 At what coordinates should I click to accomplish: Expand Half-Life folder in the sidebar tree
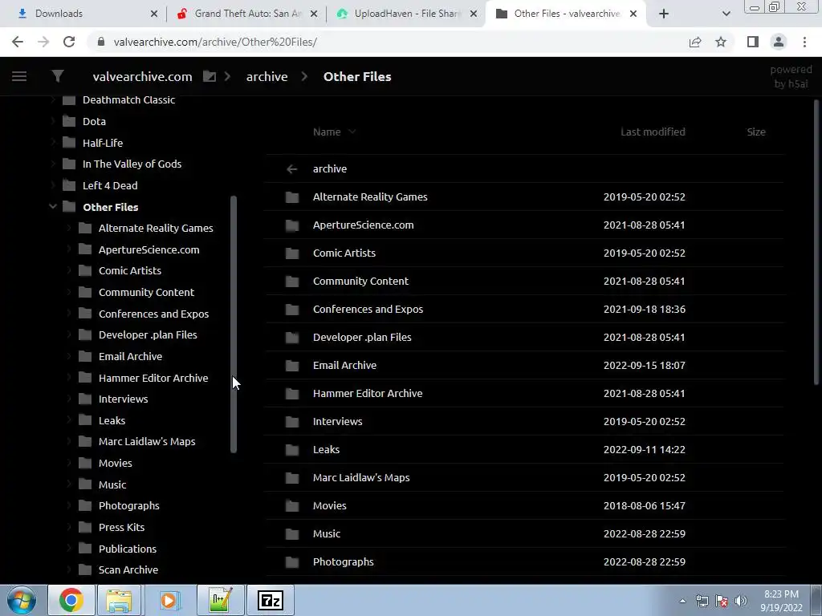53,143
